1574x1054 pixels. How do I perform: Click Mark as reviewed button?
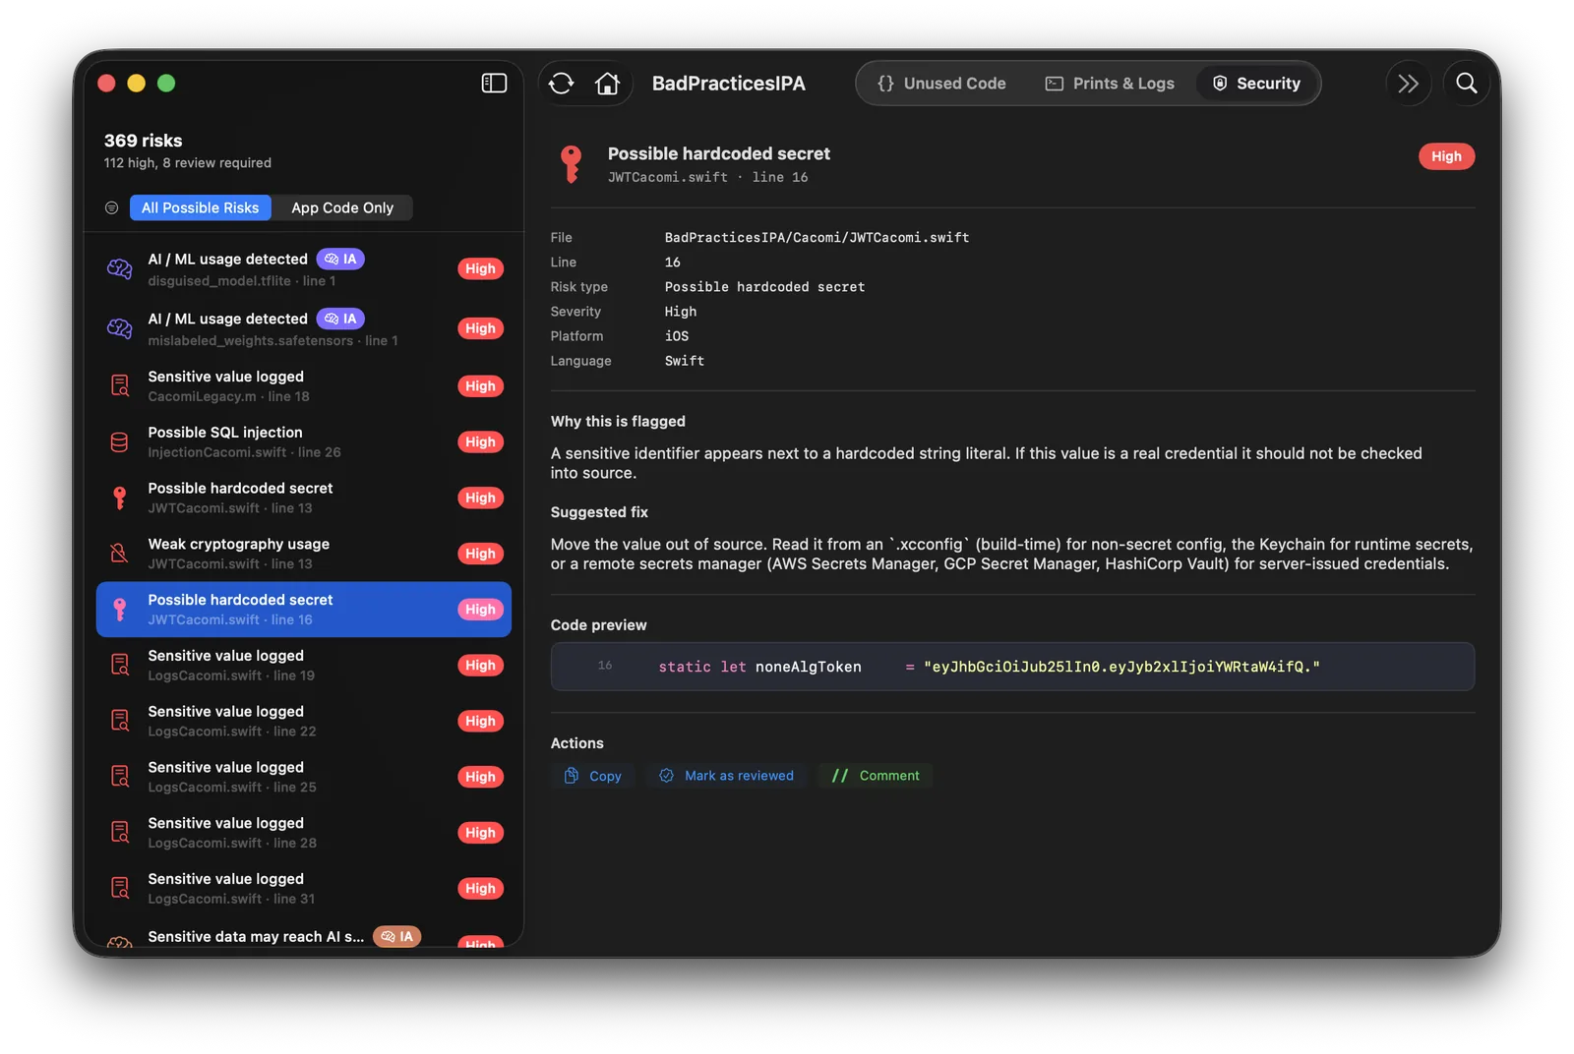pos(727,776)
